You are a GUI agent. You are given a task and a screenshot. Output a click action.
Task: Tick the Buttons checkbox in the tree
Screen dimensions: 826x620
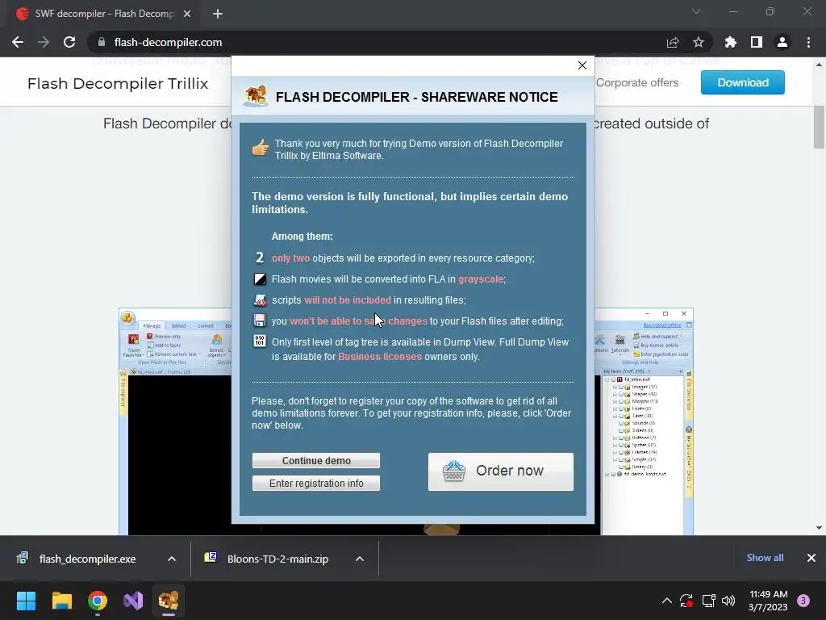(x=620, y=438)
